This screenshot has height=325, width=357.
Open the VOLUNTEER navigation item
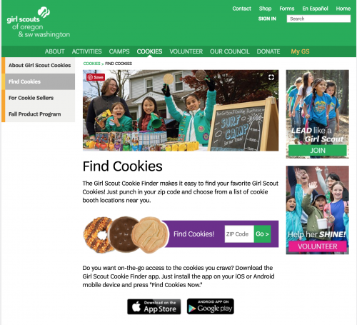click(x=186, y=51)
